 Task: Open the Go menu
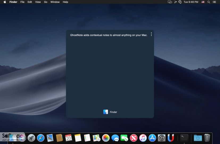[x=45, y=2]
